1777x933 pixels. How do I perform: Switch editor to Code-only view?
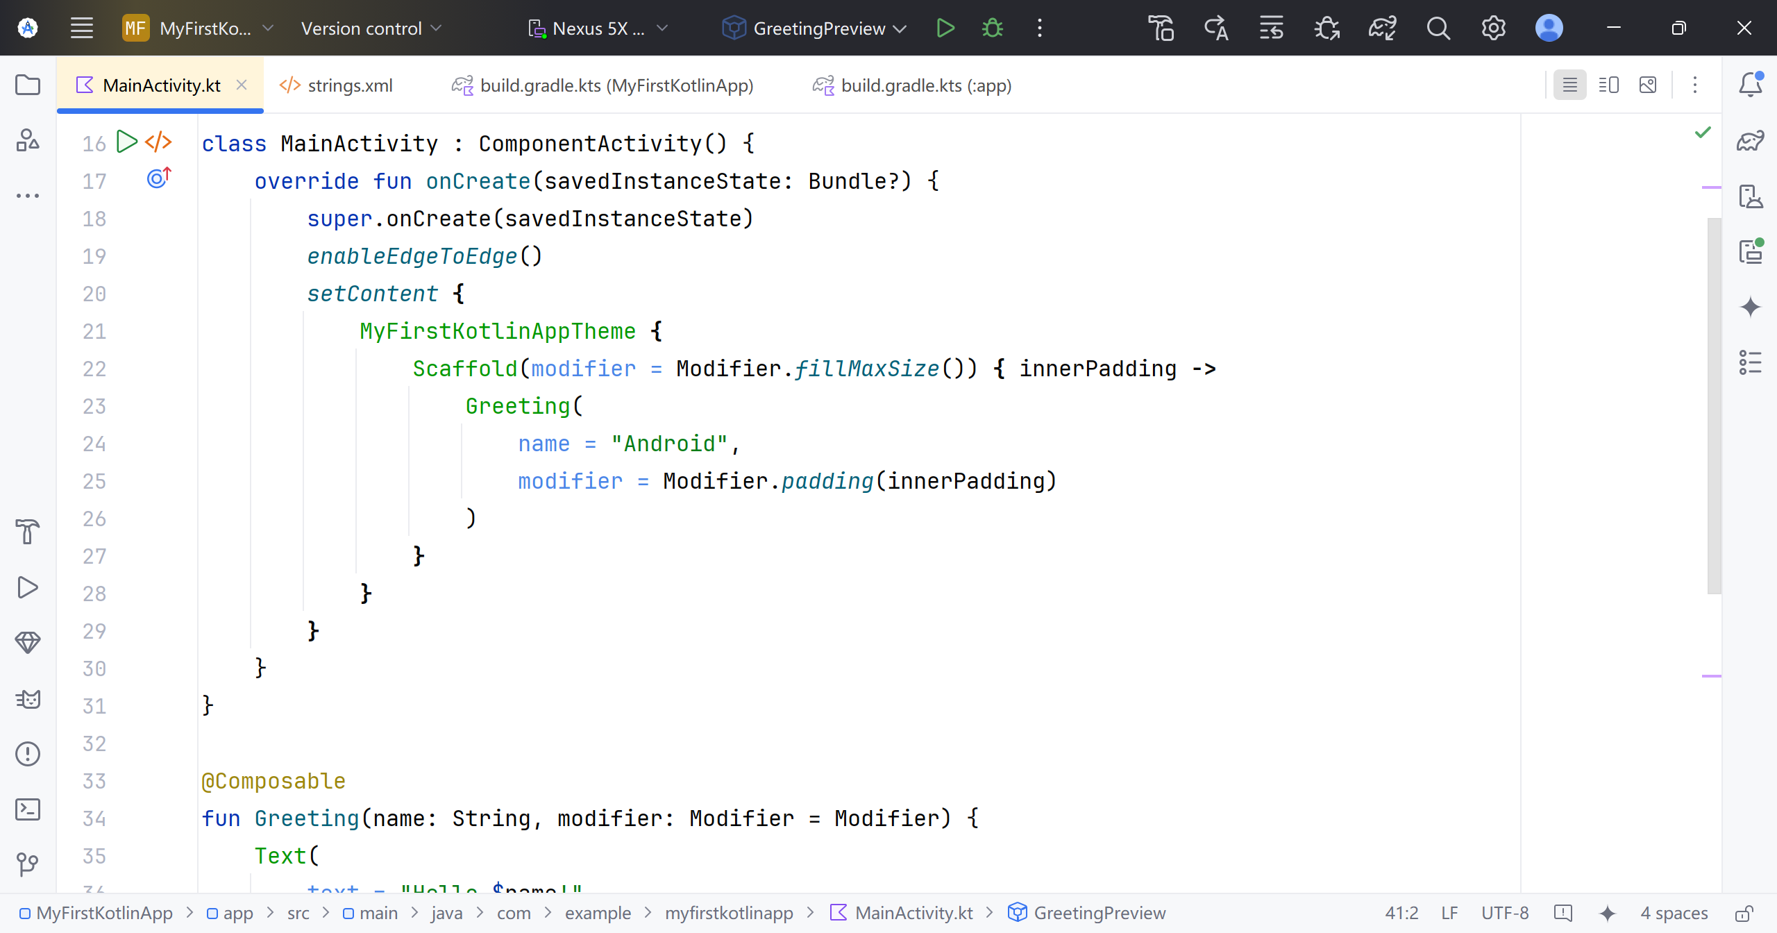click(1569, 85)
